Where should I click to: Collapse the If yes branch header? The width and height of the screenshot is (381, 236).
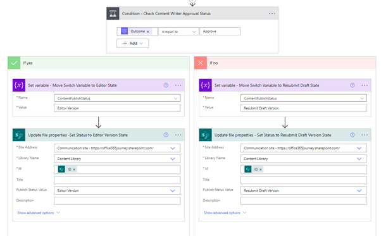(x=98, y=63)
